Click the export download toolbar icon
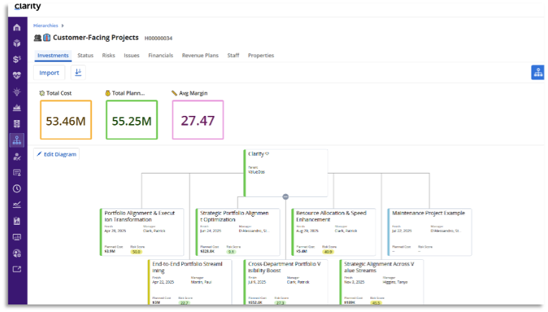 (78, 73)
